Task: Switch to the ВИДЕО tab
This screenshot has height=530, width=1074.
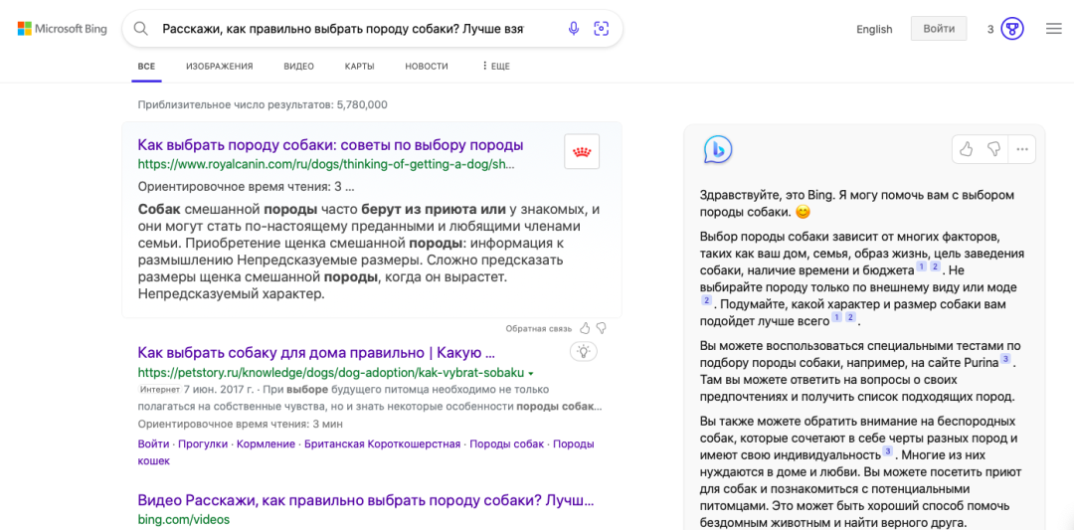Action: (298, 67)
